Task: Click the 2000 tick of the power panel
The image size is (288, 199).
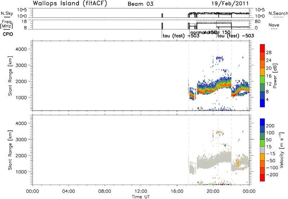Action: coord(21,81)
